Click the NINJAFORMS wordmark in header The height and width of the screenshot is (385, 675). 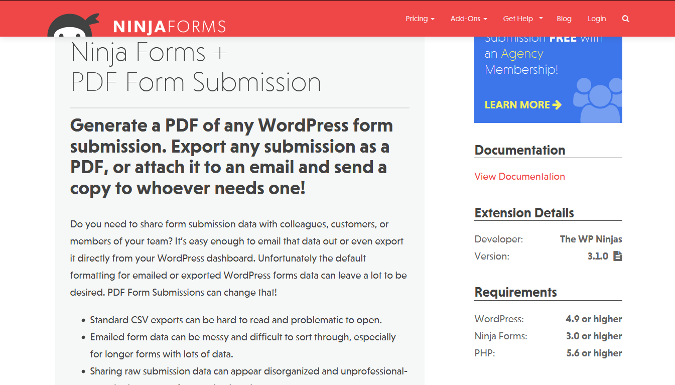pyautogui.click(x=170, y=26)
